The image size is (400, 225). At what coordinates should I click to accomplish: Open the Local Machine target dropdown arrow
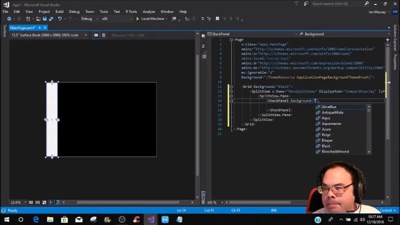point(167,19)
